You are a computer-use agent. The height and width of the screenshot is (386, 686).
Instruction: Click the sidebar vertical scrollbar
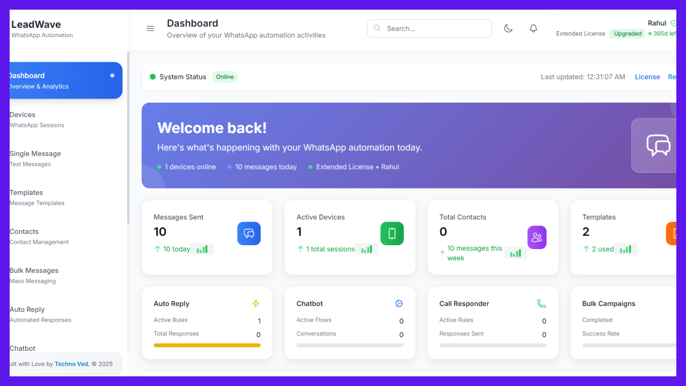pos(128,138)
